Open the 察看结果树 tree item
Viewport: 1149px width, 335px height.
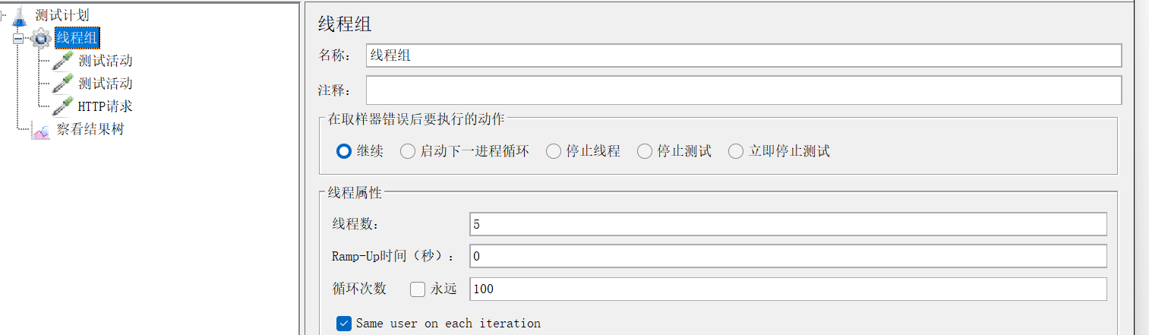coord(90,130)
